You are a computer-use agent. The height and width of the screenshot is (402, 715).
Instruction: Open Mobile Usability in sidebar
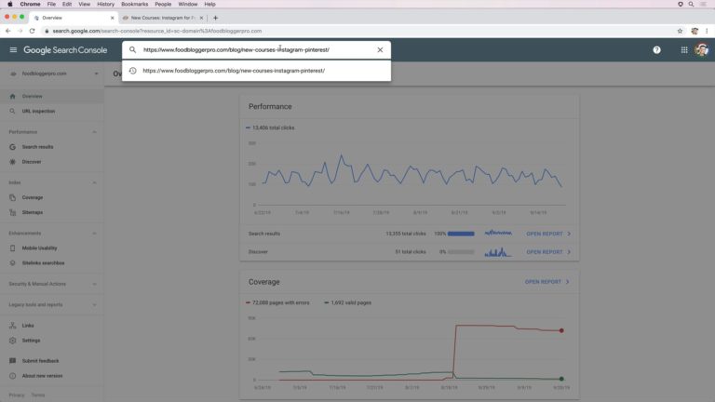51,248
